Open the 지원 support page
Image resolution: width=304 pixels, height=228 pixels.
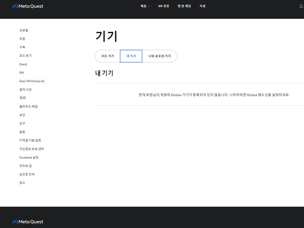[202, 6]
